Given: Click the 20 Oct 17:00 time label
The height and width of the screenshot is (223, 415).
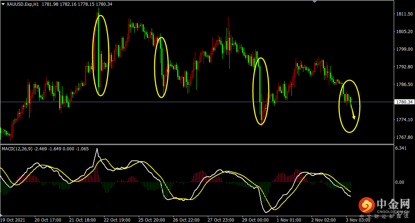Looking at the screenshot, I should [48, 220].
